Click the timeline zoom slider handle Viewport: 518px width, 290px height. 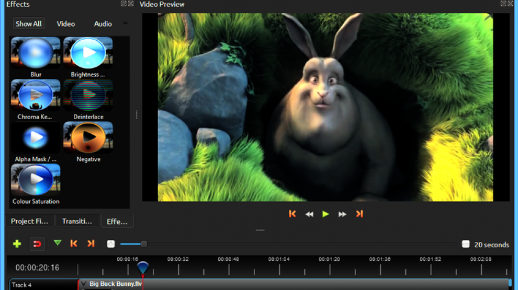pyautogui.click(x=144, y=244)
